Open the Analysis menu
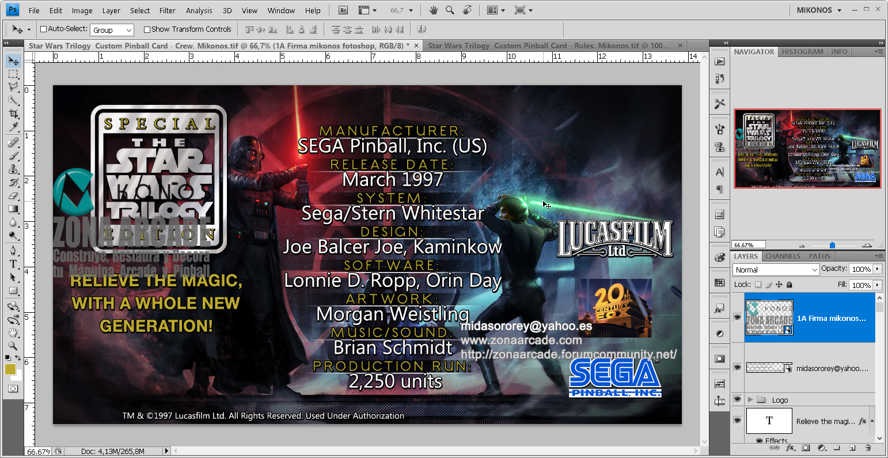The width and height of the screenshot is (888, 458). click(199, 10)
